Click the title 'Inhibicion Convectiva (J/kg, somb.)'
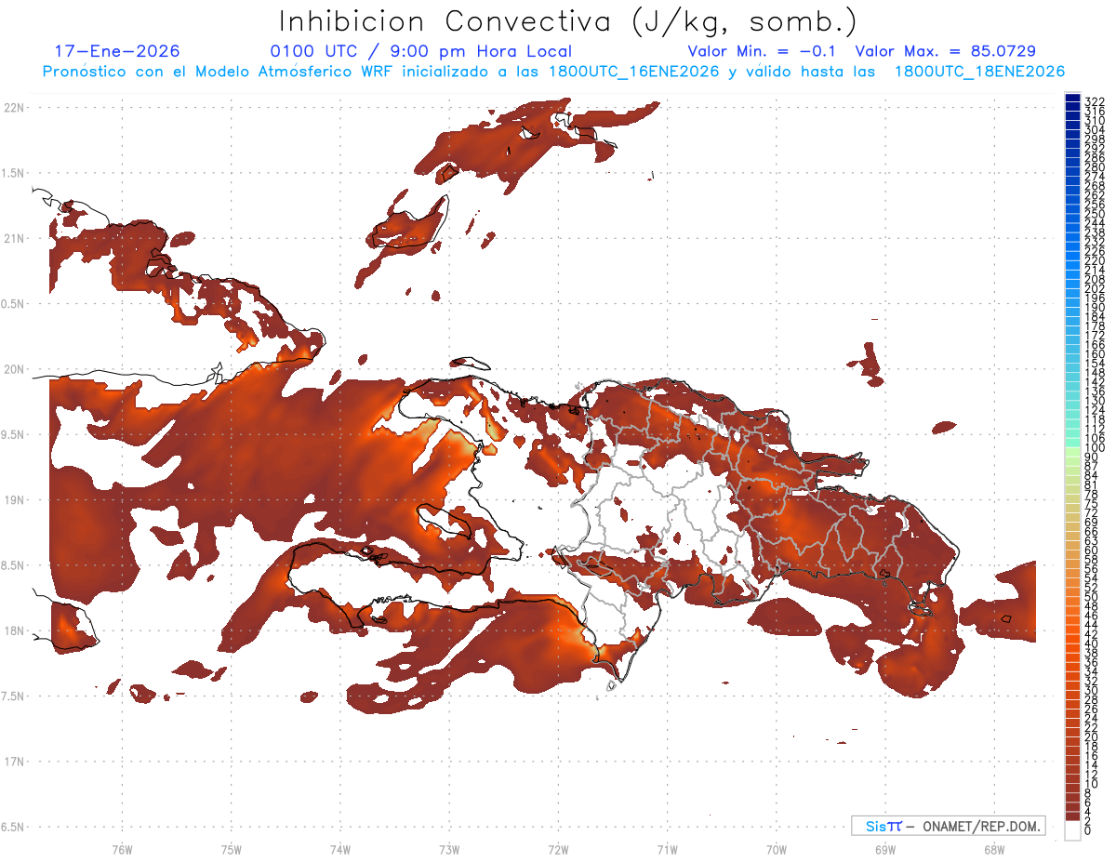 click(x=566, y=21)
